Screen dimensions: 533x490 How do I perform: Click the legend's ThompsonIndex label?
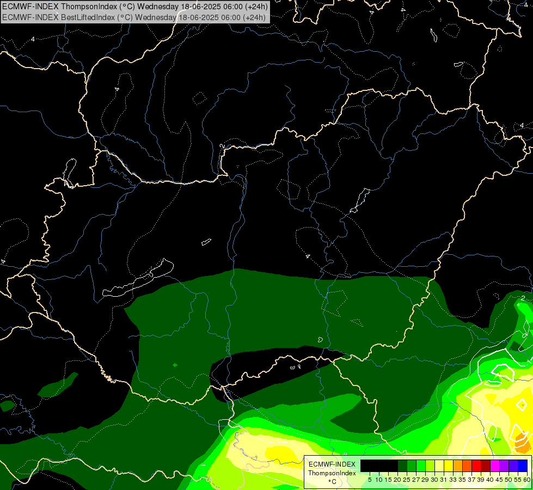tap(332, 473)
